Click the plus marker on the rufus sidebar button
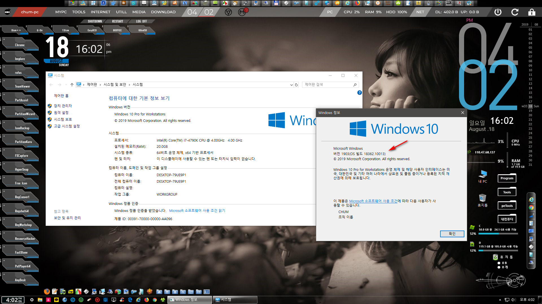The height and width of the screenshot is (304, 542). coord(4,67)
